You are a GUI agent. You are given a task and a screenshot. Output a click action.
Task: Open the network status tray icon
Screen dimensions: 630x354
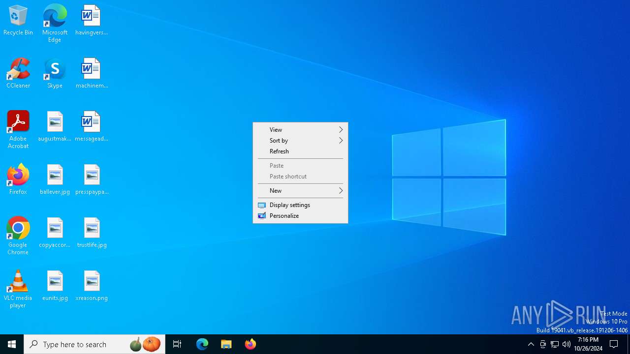point(555,344)
